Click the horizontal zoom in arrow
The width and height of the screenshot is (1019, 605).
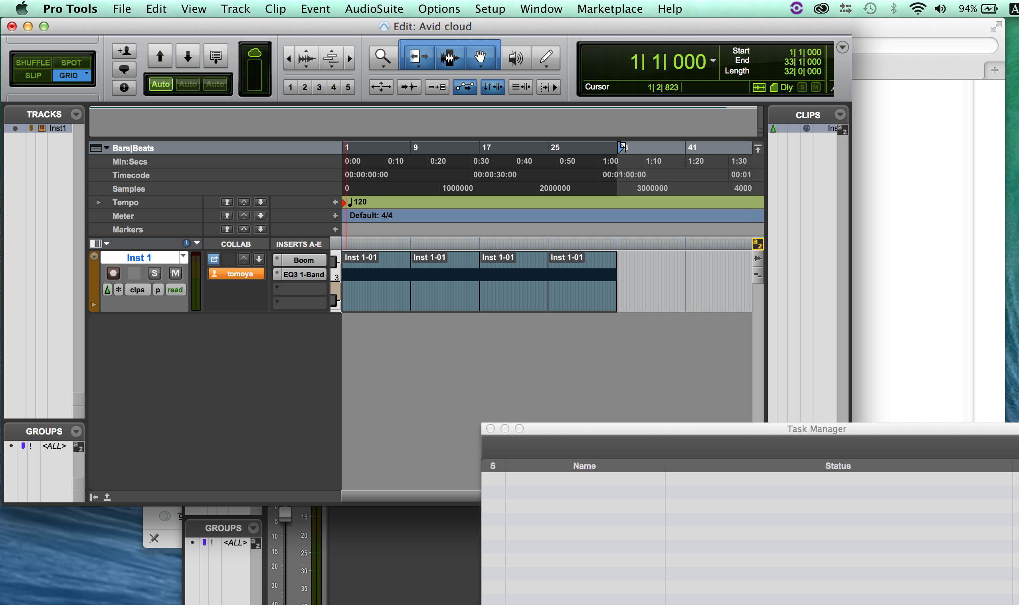coord(350,58)
